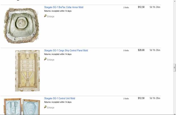Click Enlarge text under Bra'Tac Collar Armor Mold
Screen dimensions: 176x115
click(x=51, y=16)
